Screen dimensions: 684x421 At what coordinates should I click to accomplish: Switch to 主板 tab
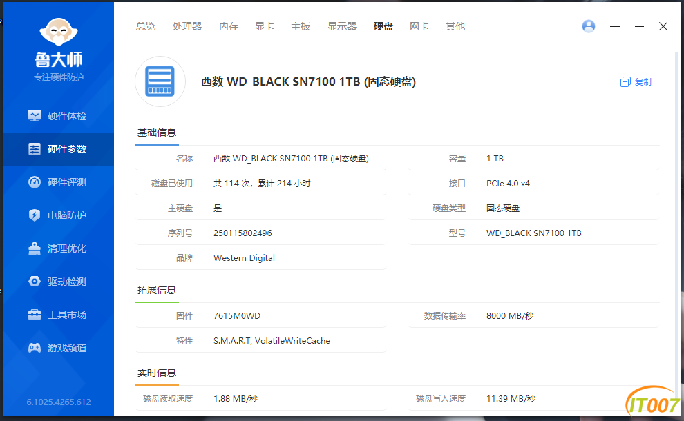click(x=301, y=27)
